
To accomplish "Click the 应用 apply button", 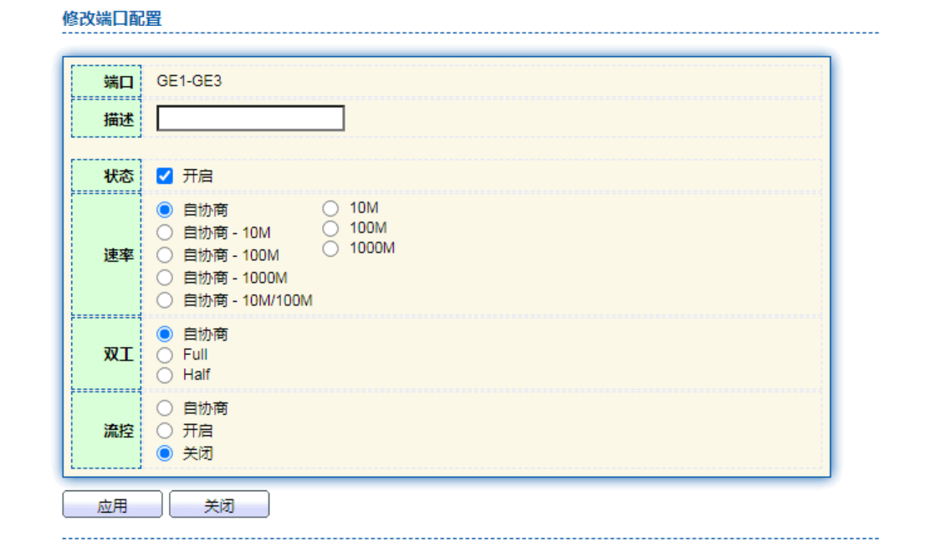I will pyautogui.click(x=112, y=505).
